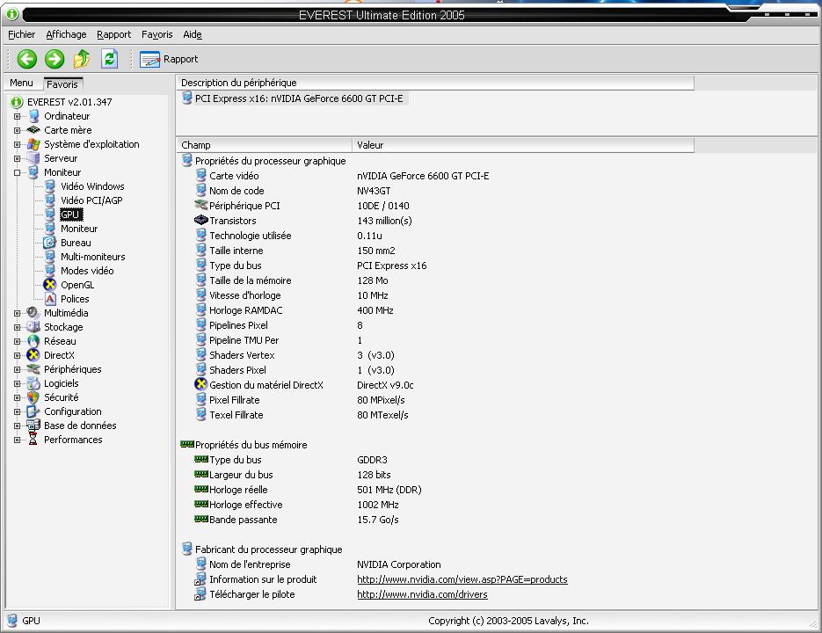
Task: Expand the Stockage tree node
Action: click(18, 327)
